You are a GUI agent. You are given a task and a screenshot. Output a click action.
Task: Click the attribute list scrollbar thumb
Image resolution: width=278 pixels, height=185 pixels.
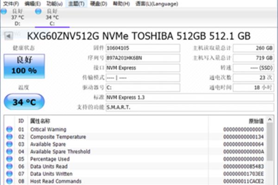coord(270,142)
